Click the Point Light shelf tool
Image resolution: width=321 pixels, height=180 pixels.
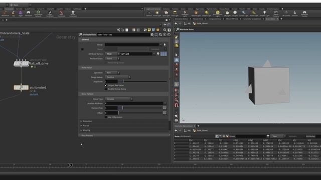pyautogui.click(x=157, y=13)
